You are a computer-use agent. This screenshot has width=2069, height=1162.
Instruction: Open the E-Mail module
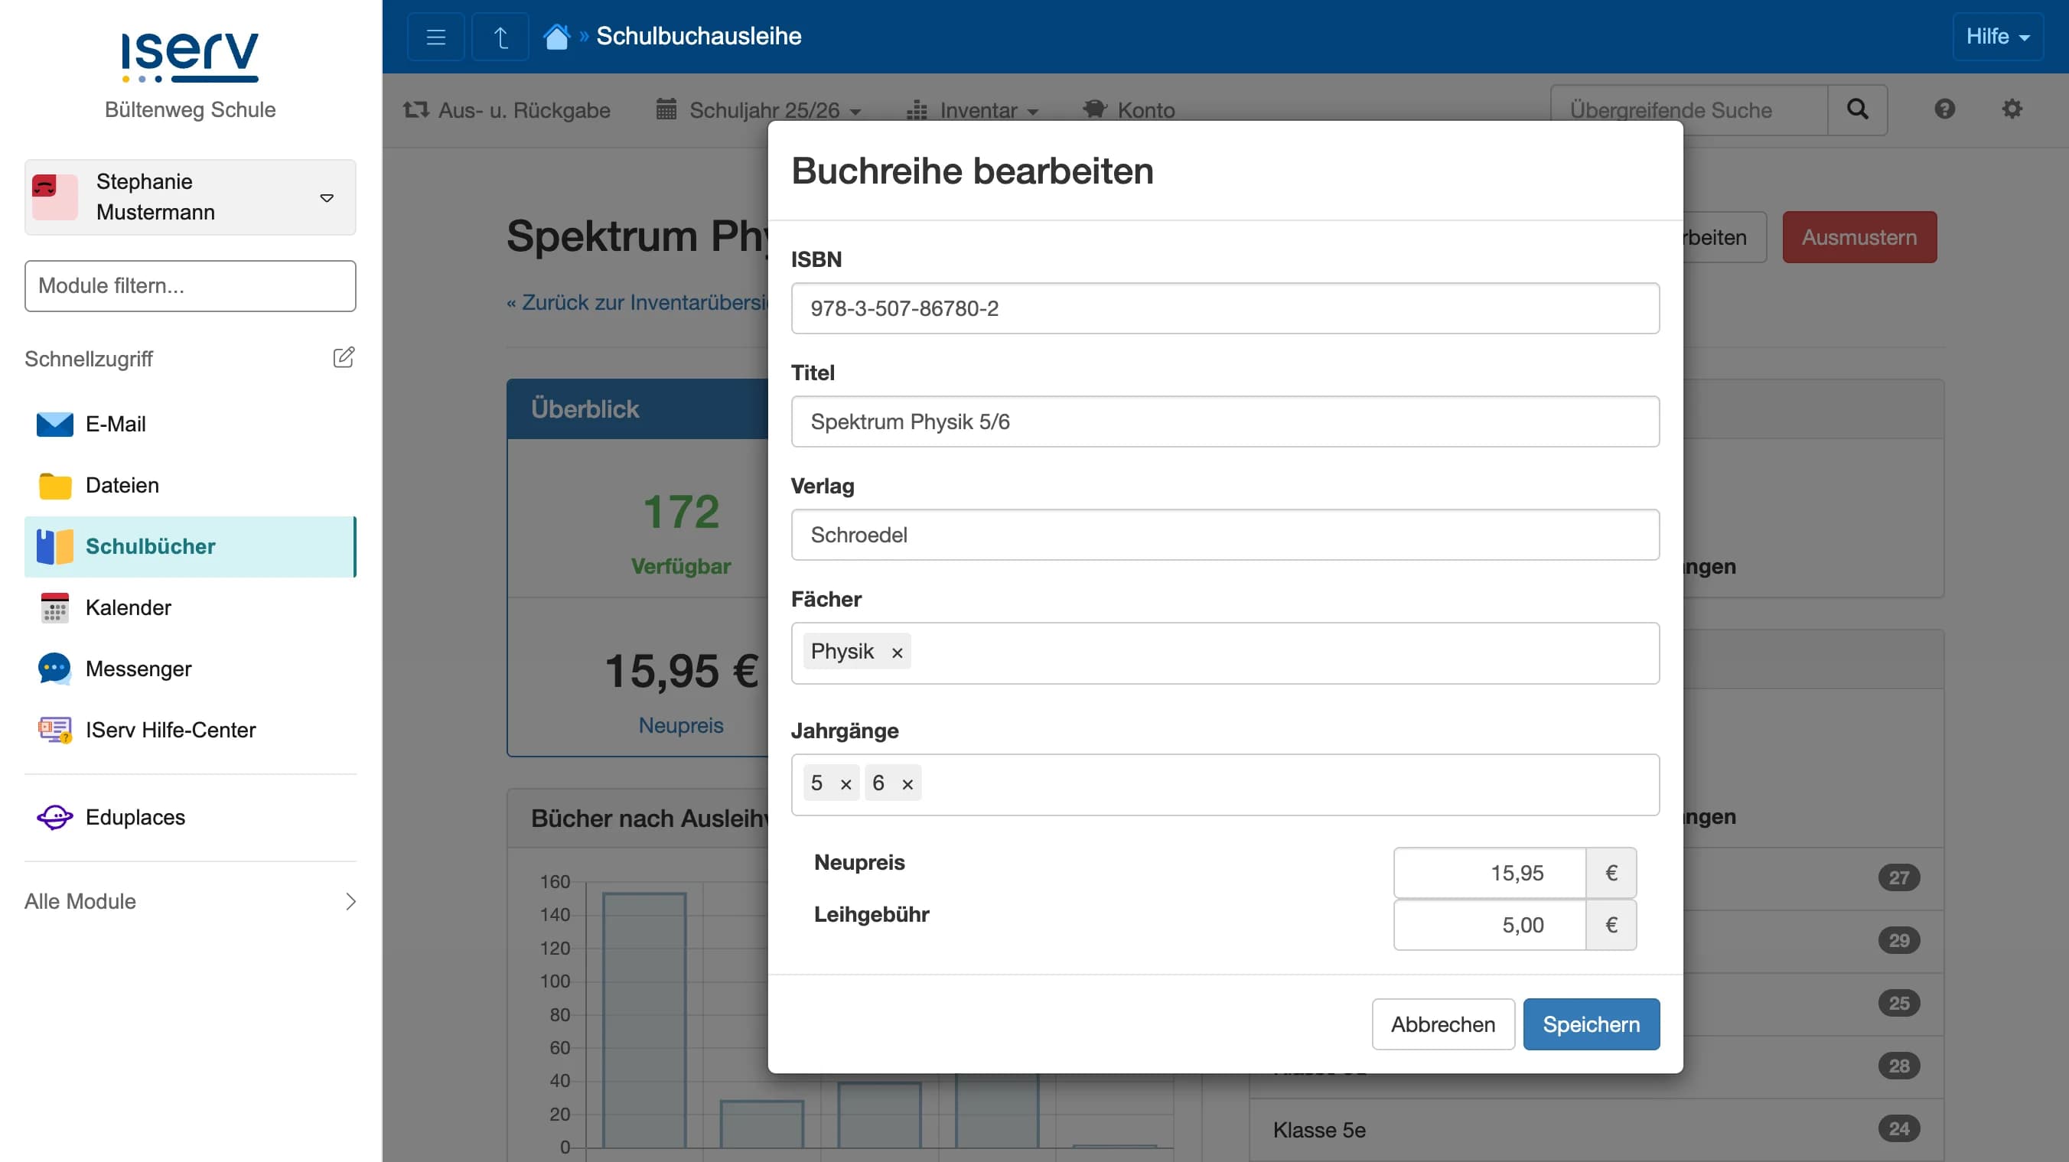tap(116, 424)
